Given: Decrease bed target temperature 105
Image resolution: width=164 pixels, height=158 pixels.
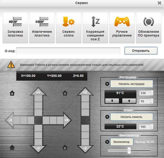Looking at the screenshot, I should (x=152, y=128).
